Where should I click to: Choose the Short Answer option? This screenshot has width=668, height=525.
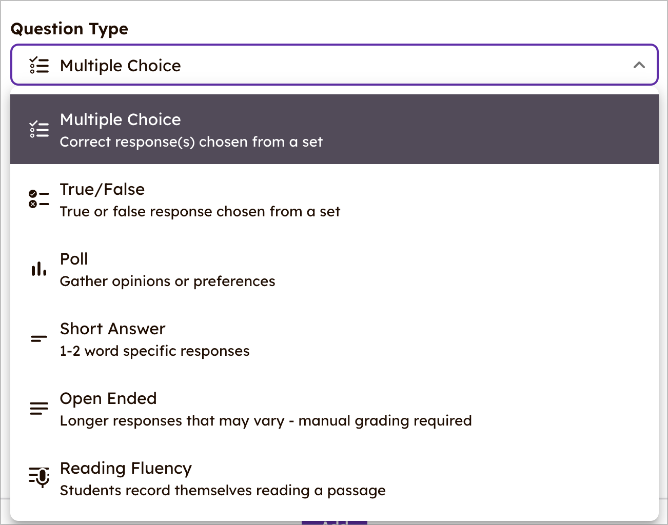(x=155, y=339)
